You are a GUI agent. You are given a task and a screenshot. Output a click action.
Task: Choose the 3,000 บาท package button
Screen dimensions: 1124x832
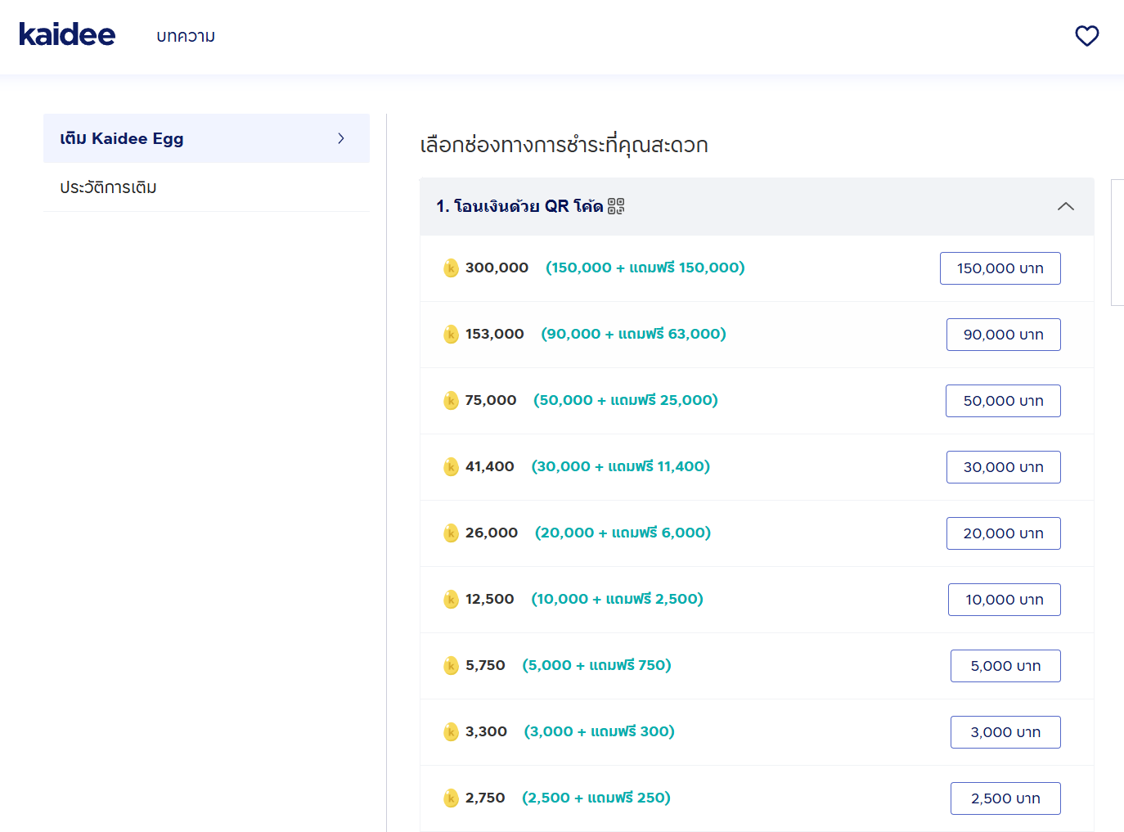click(x=1005, y=732)
